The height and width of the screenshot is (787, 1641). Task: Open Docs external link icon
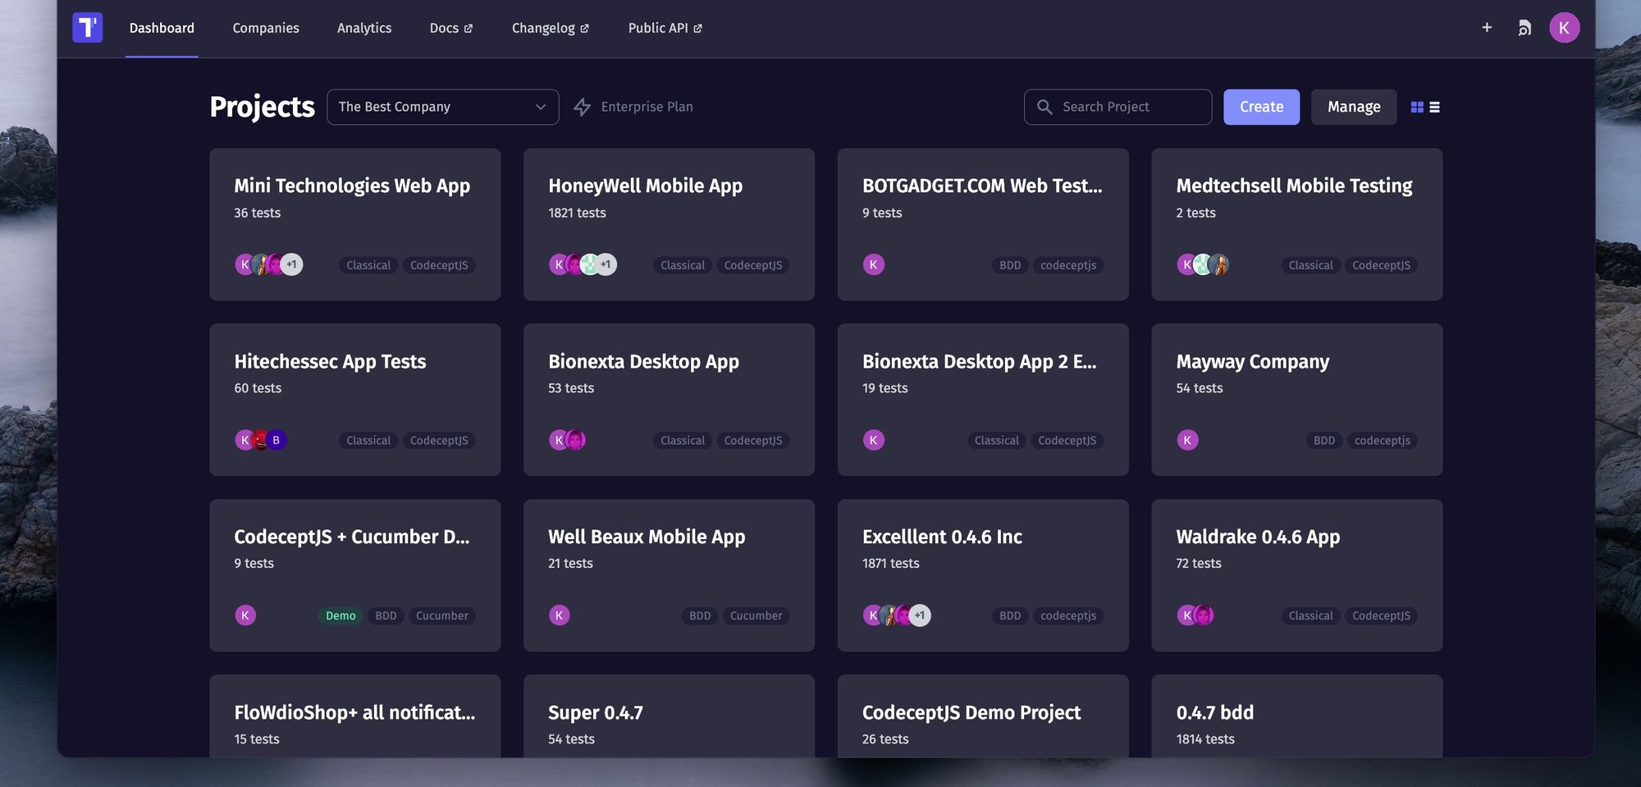point(469,29)
